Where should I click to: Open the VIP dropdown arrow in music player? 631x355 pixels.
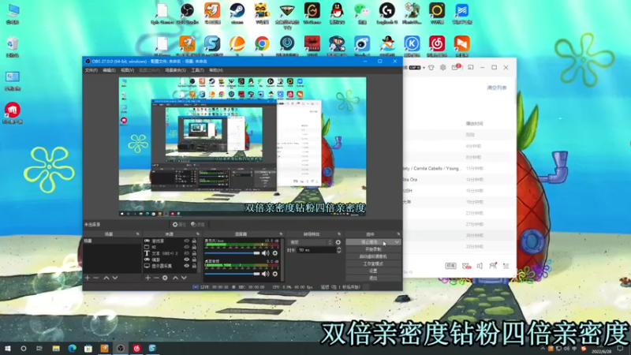point(424,68)
